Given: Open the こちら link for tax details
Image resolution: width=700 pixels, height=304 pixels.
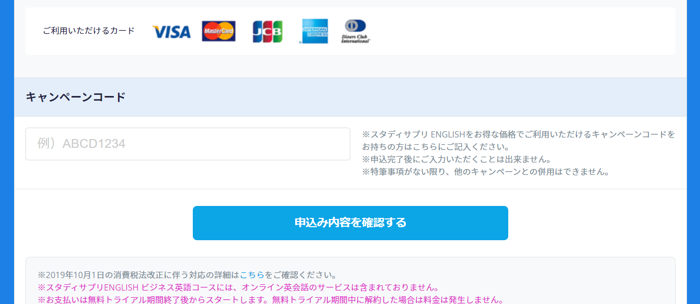Looking at the screenshot, I should (x=252, y=274).
